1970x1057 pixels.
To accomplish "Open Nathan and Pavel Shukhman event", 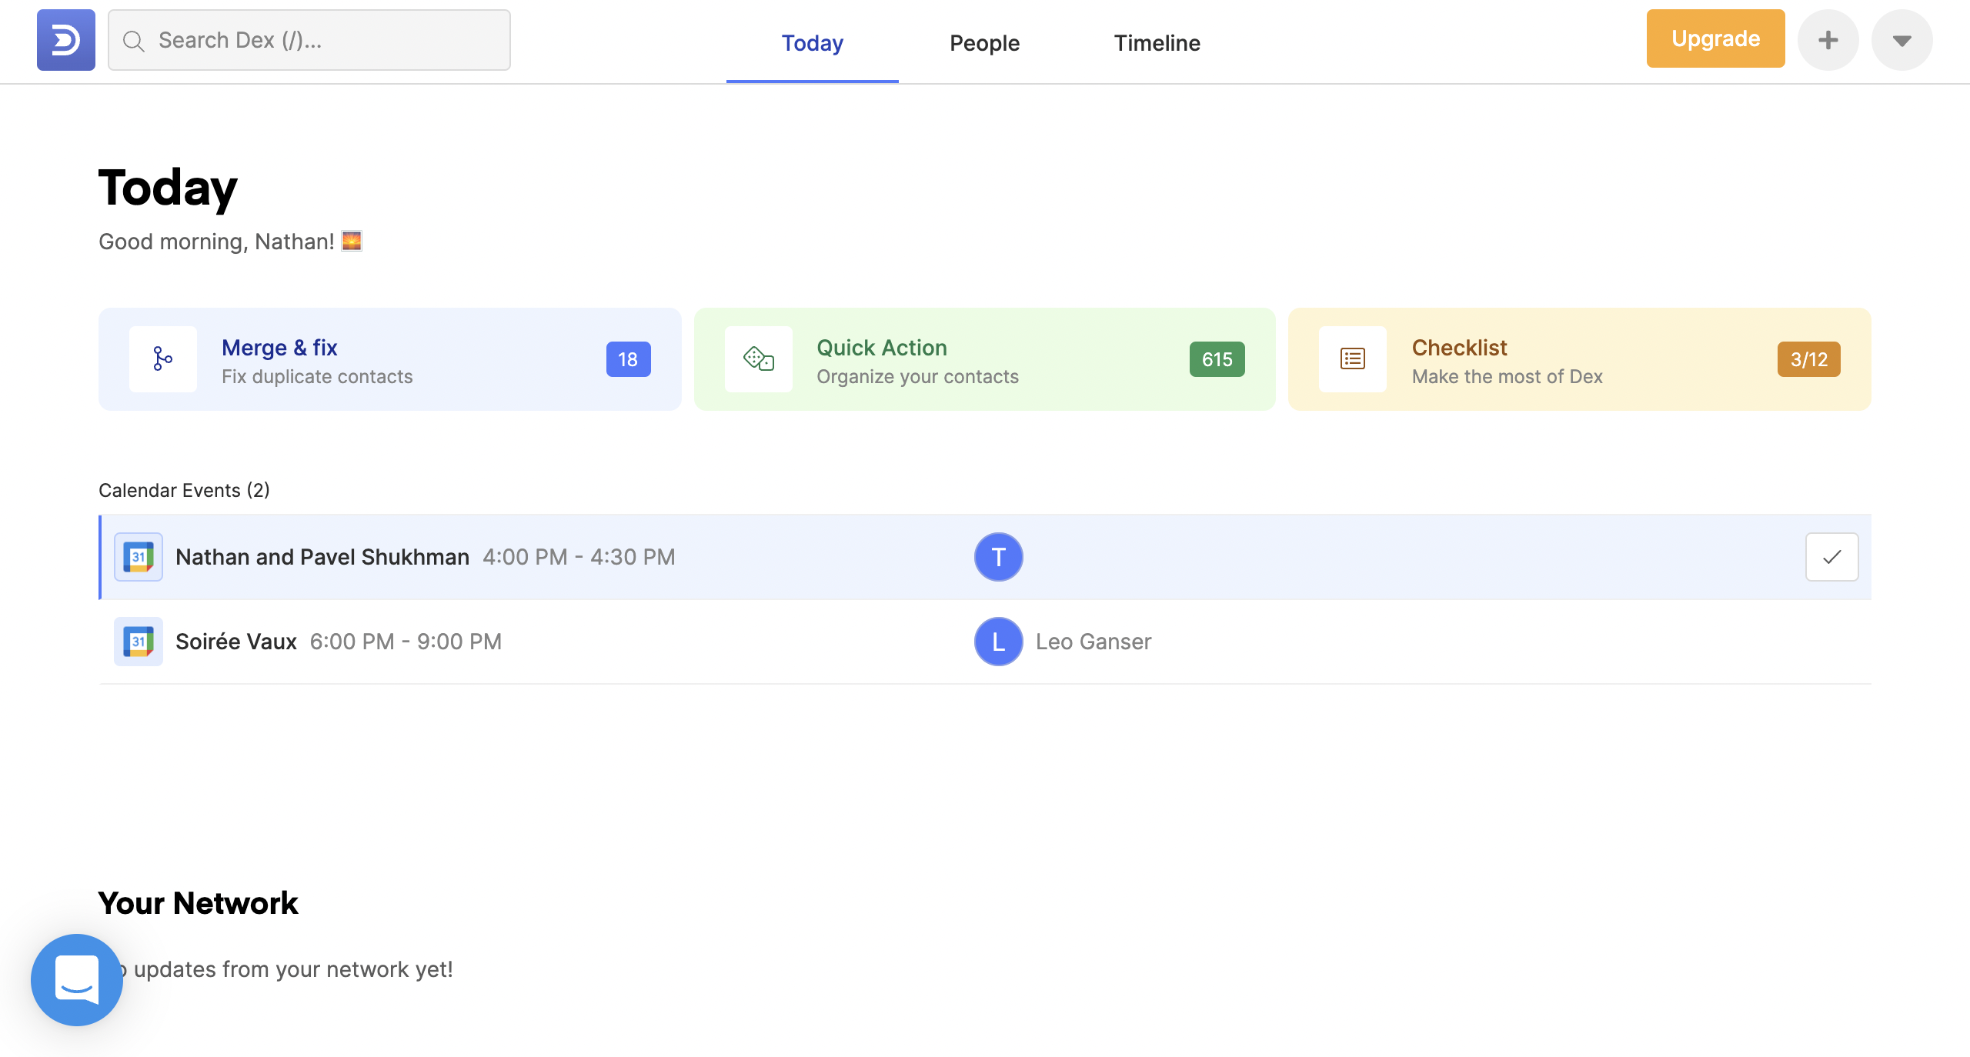I will pos(322,557).
